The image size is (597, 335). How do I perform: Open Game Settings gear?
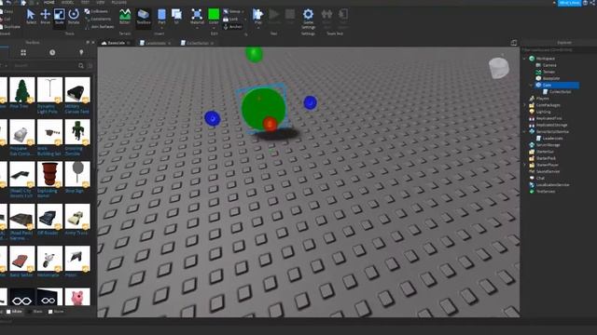coord(308,19)
